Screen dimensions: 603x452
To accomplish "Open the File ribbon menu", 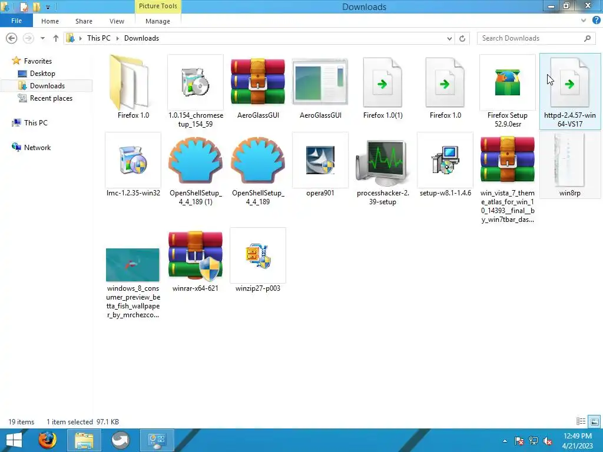I will coord(16,21).
